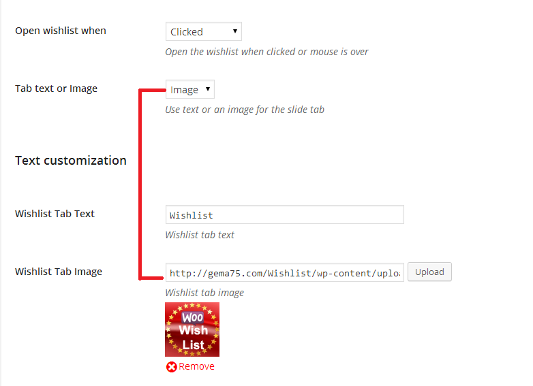This screenshot has height=386, width=533.
Task: Click the 'Open wishlist when' label
Action: coord(61,31)
